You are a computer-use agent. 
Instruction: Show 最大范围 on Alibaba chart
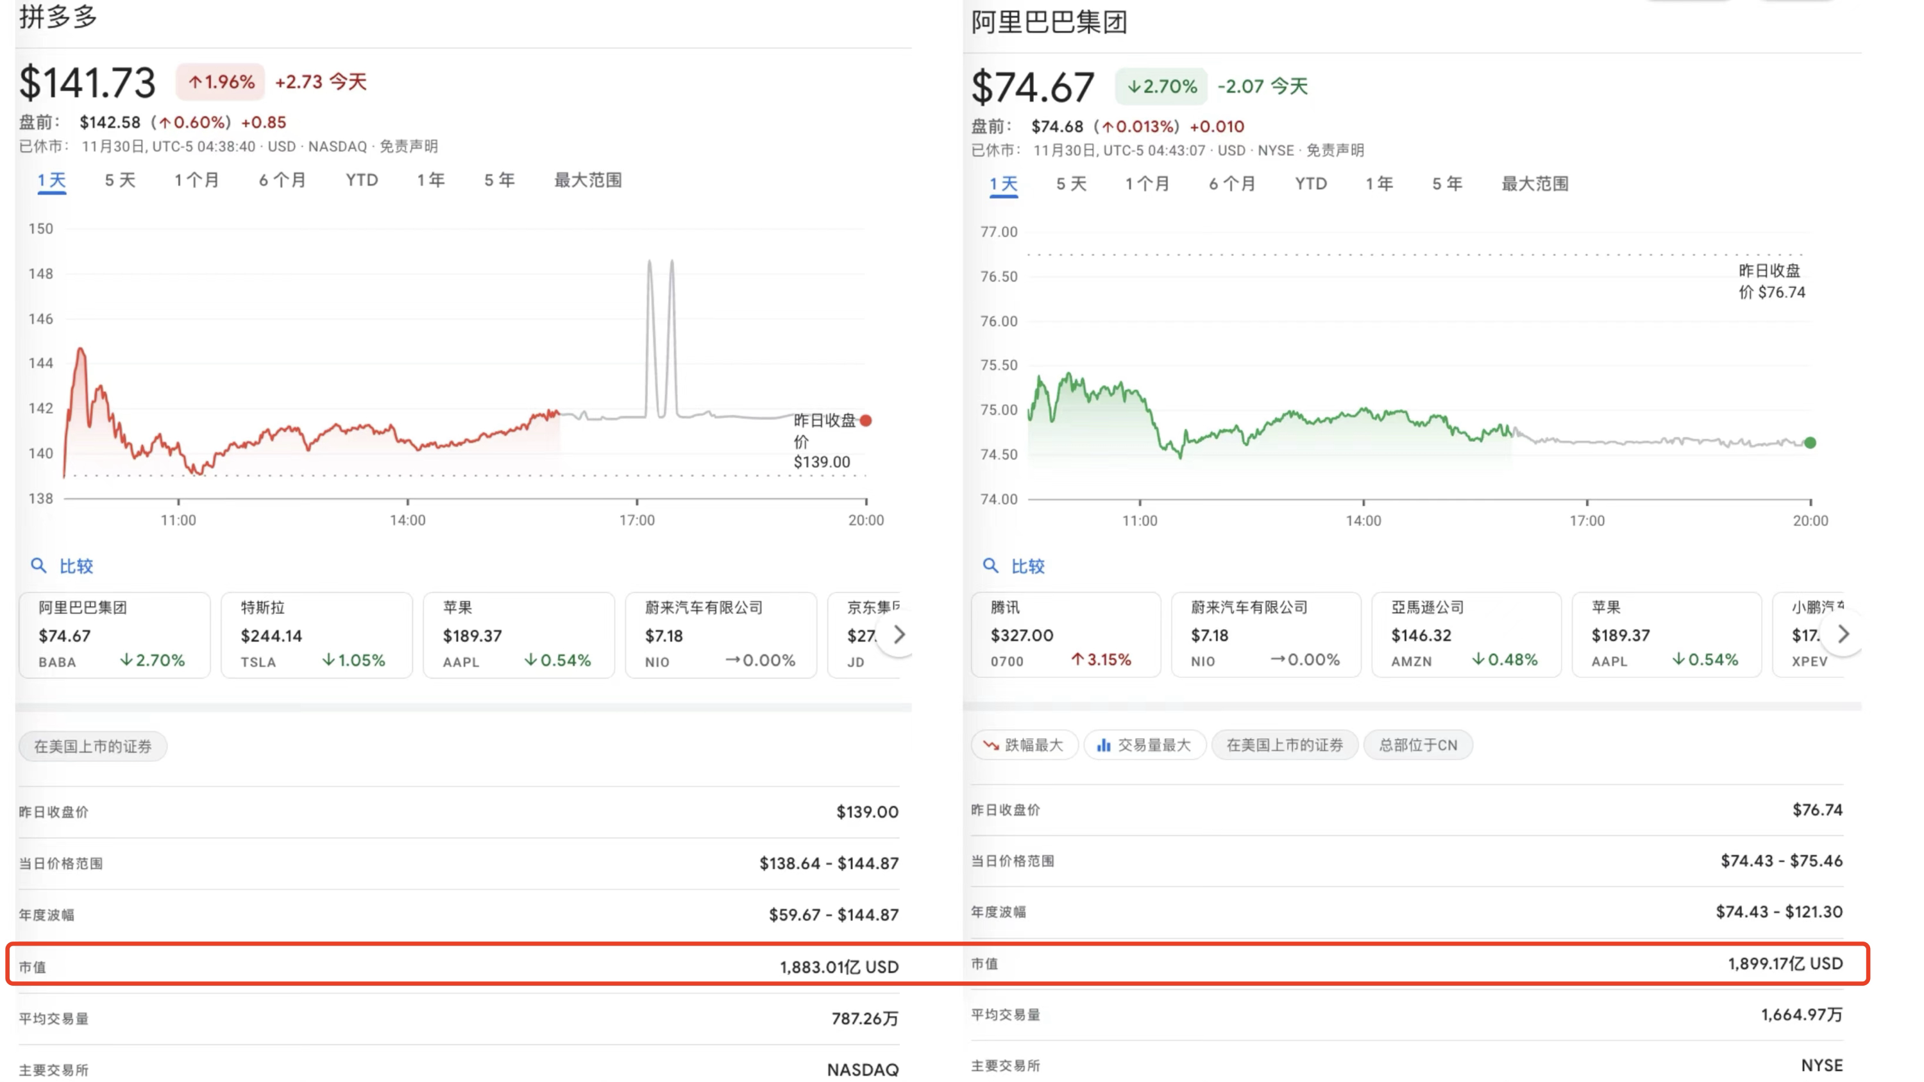pyautogui.click(x=1534, y=183)
